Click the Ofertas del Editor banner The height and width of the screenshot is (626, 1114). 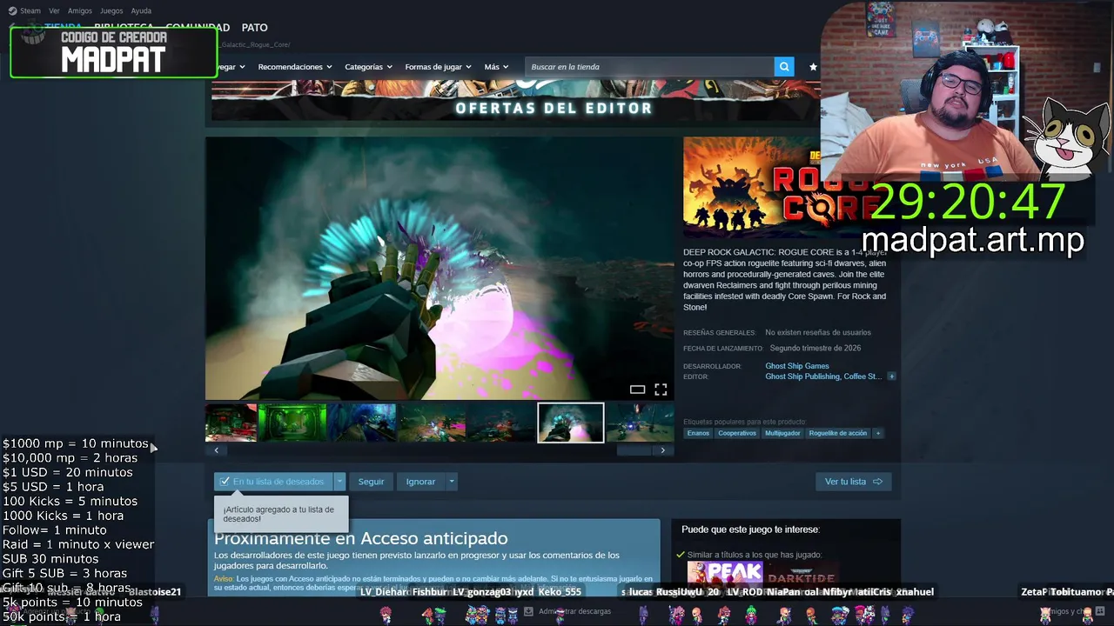pyautogui.click(x=515, y=100)
